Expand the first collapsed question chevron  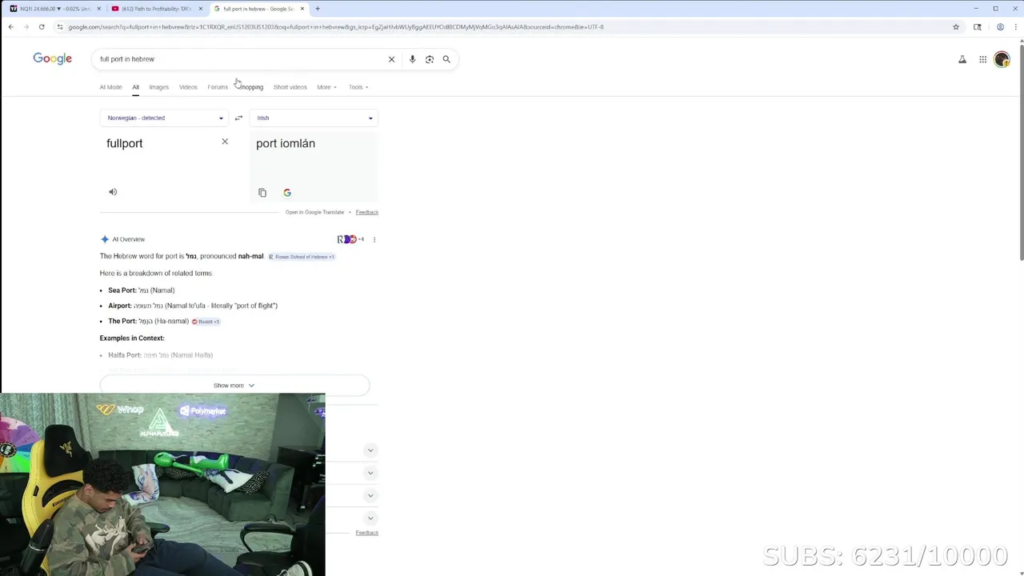(370, 450)
